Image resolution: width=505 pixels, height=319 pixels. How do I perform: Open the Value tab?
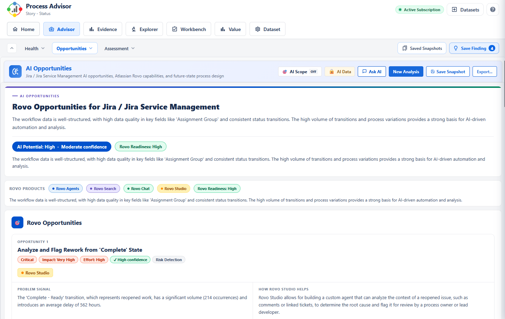pos(230,29)
